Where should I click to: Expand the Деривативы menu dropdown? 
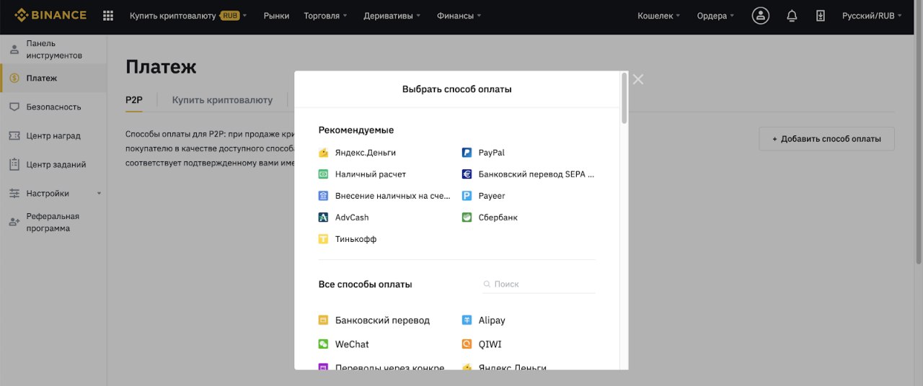point(392,15)
